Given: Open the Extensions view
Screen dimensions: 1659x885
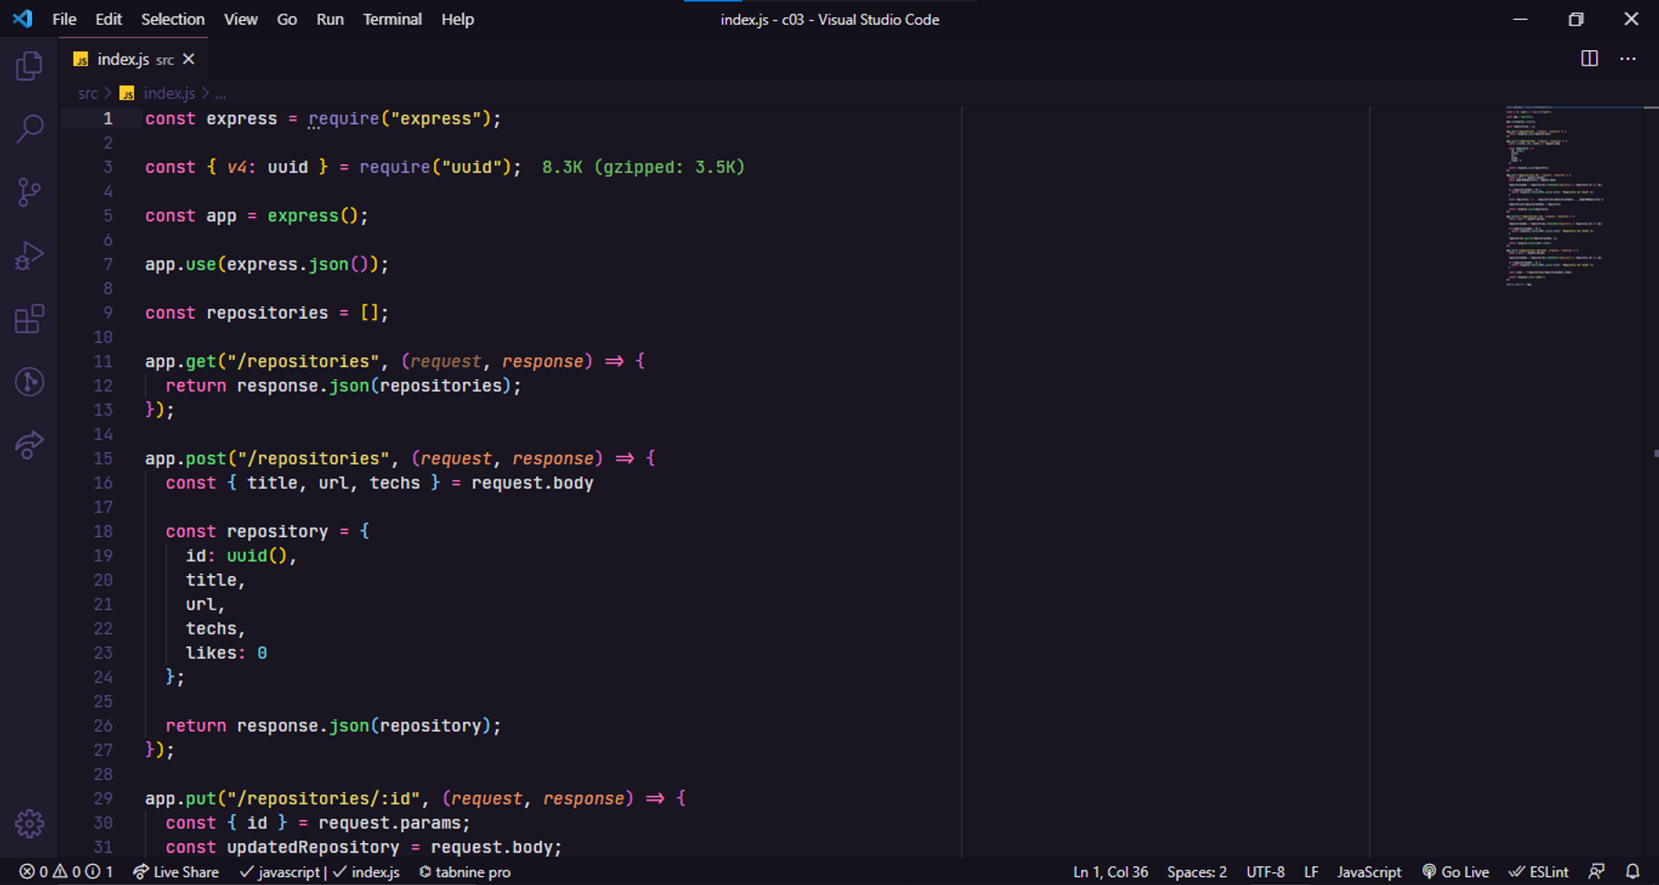Looking at the screenshot, I should point(29,319).
